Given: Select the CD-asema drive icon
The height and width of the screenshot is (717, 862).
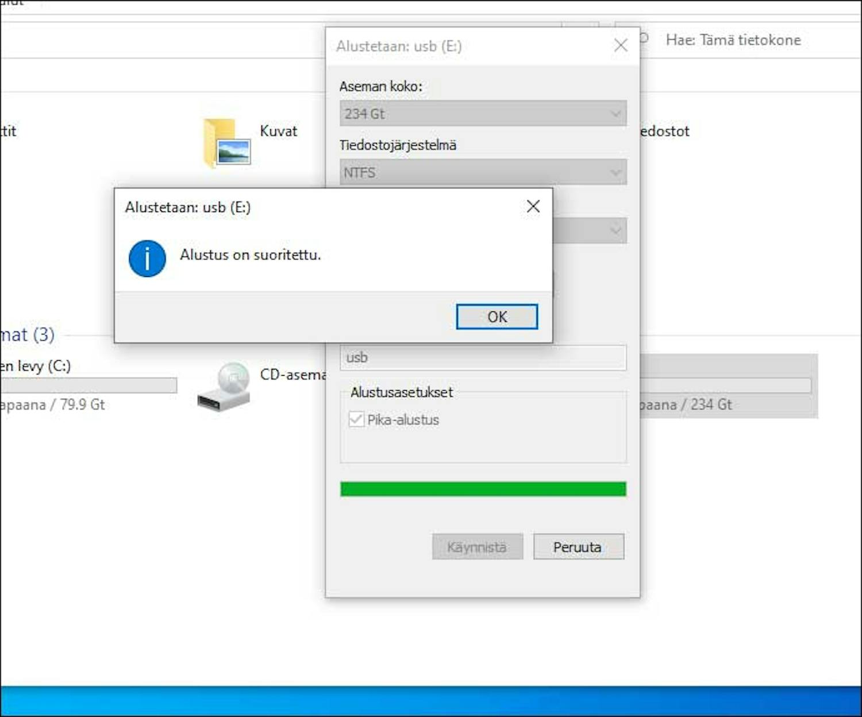Looking at the screenshot, I should 224,387.
